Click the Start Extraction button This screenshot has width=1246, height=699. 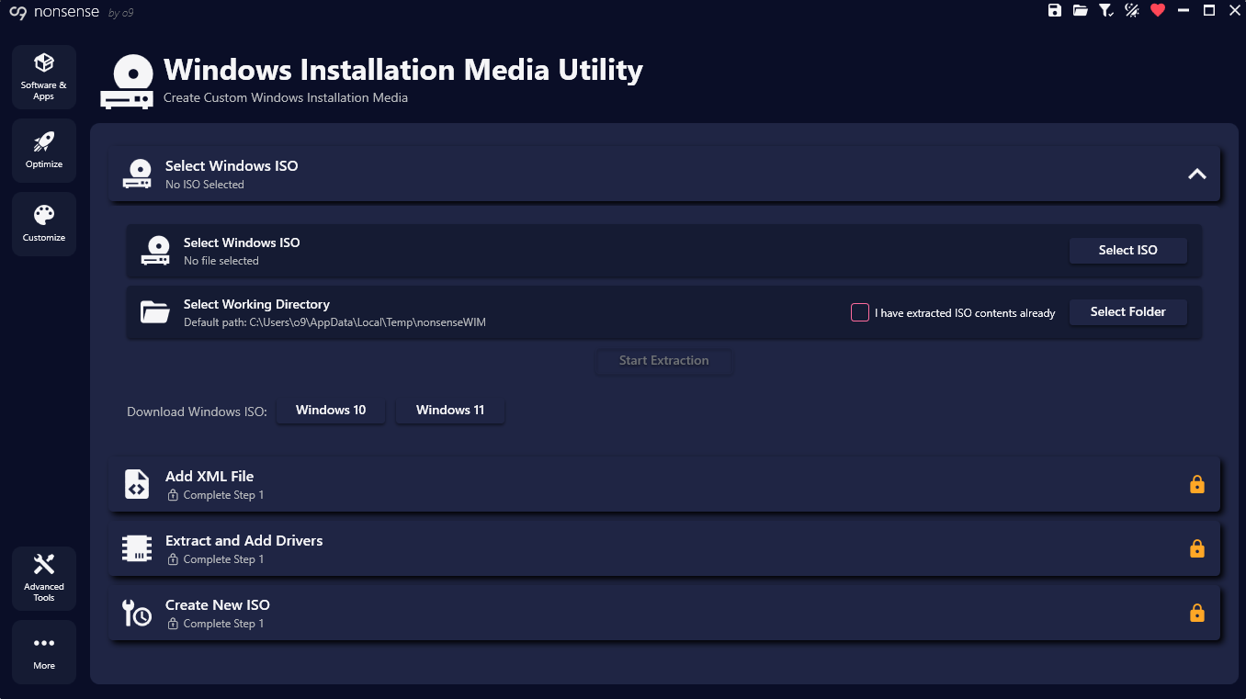(663, 361)
